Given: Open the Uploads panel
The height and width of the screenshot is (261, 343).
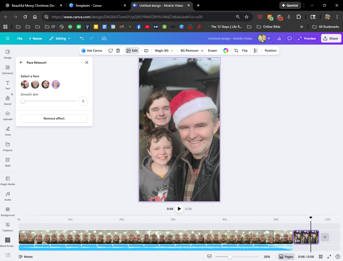Looking at the screenshot, I should pyautogui.click(x=8, y=116).
